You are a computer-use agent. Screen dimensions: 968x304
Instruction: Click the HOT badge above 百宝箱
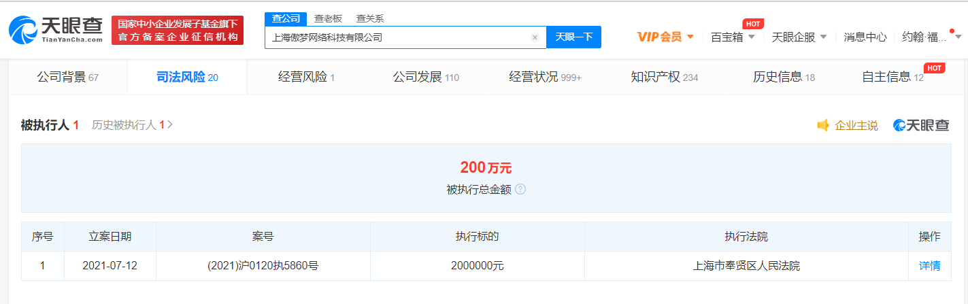pyautogui.click(x=752, y=24)
